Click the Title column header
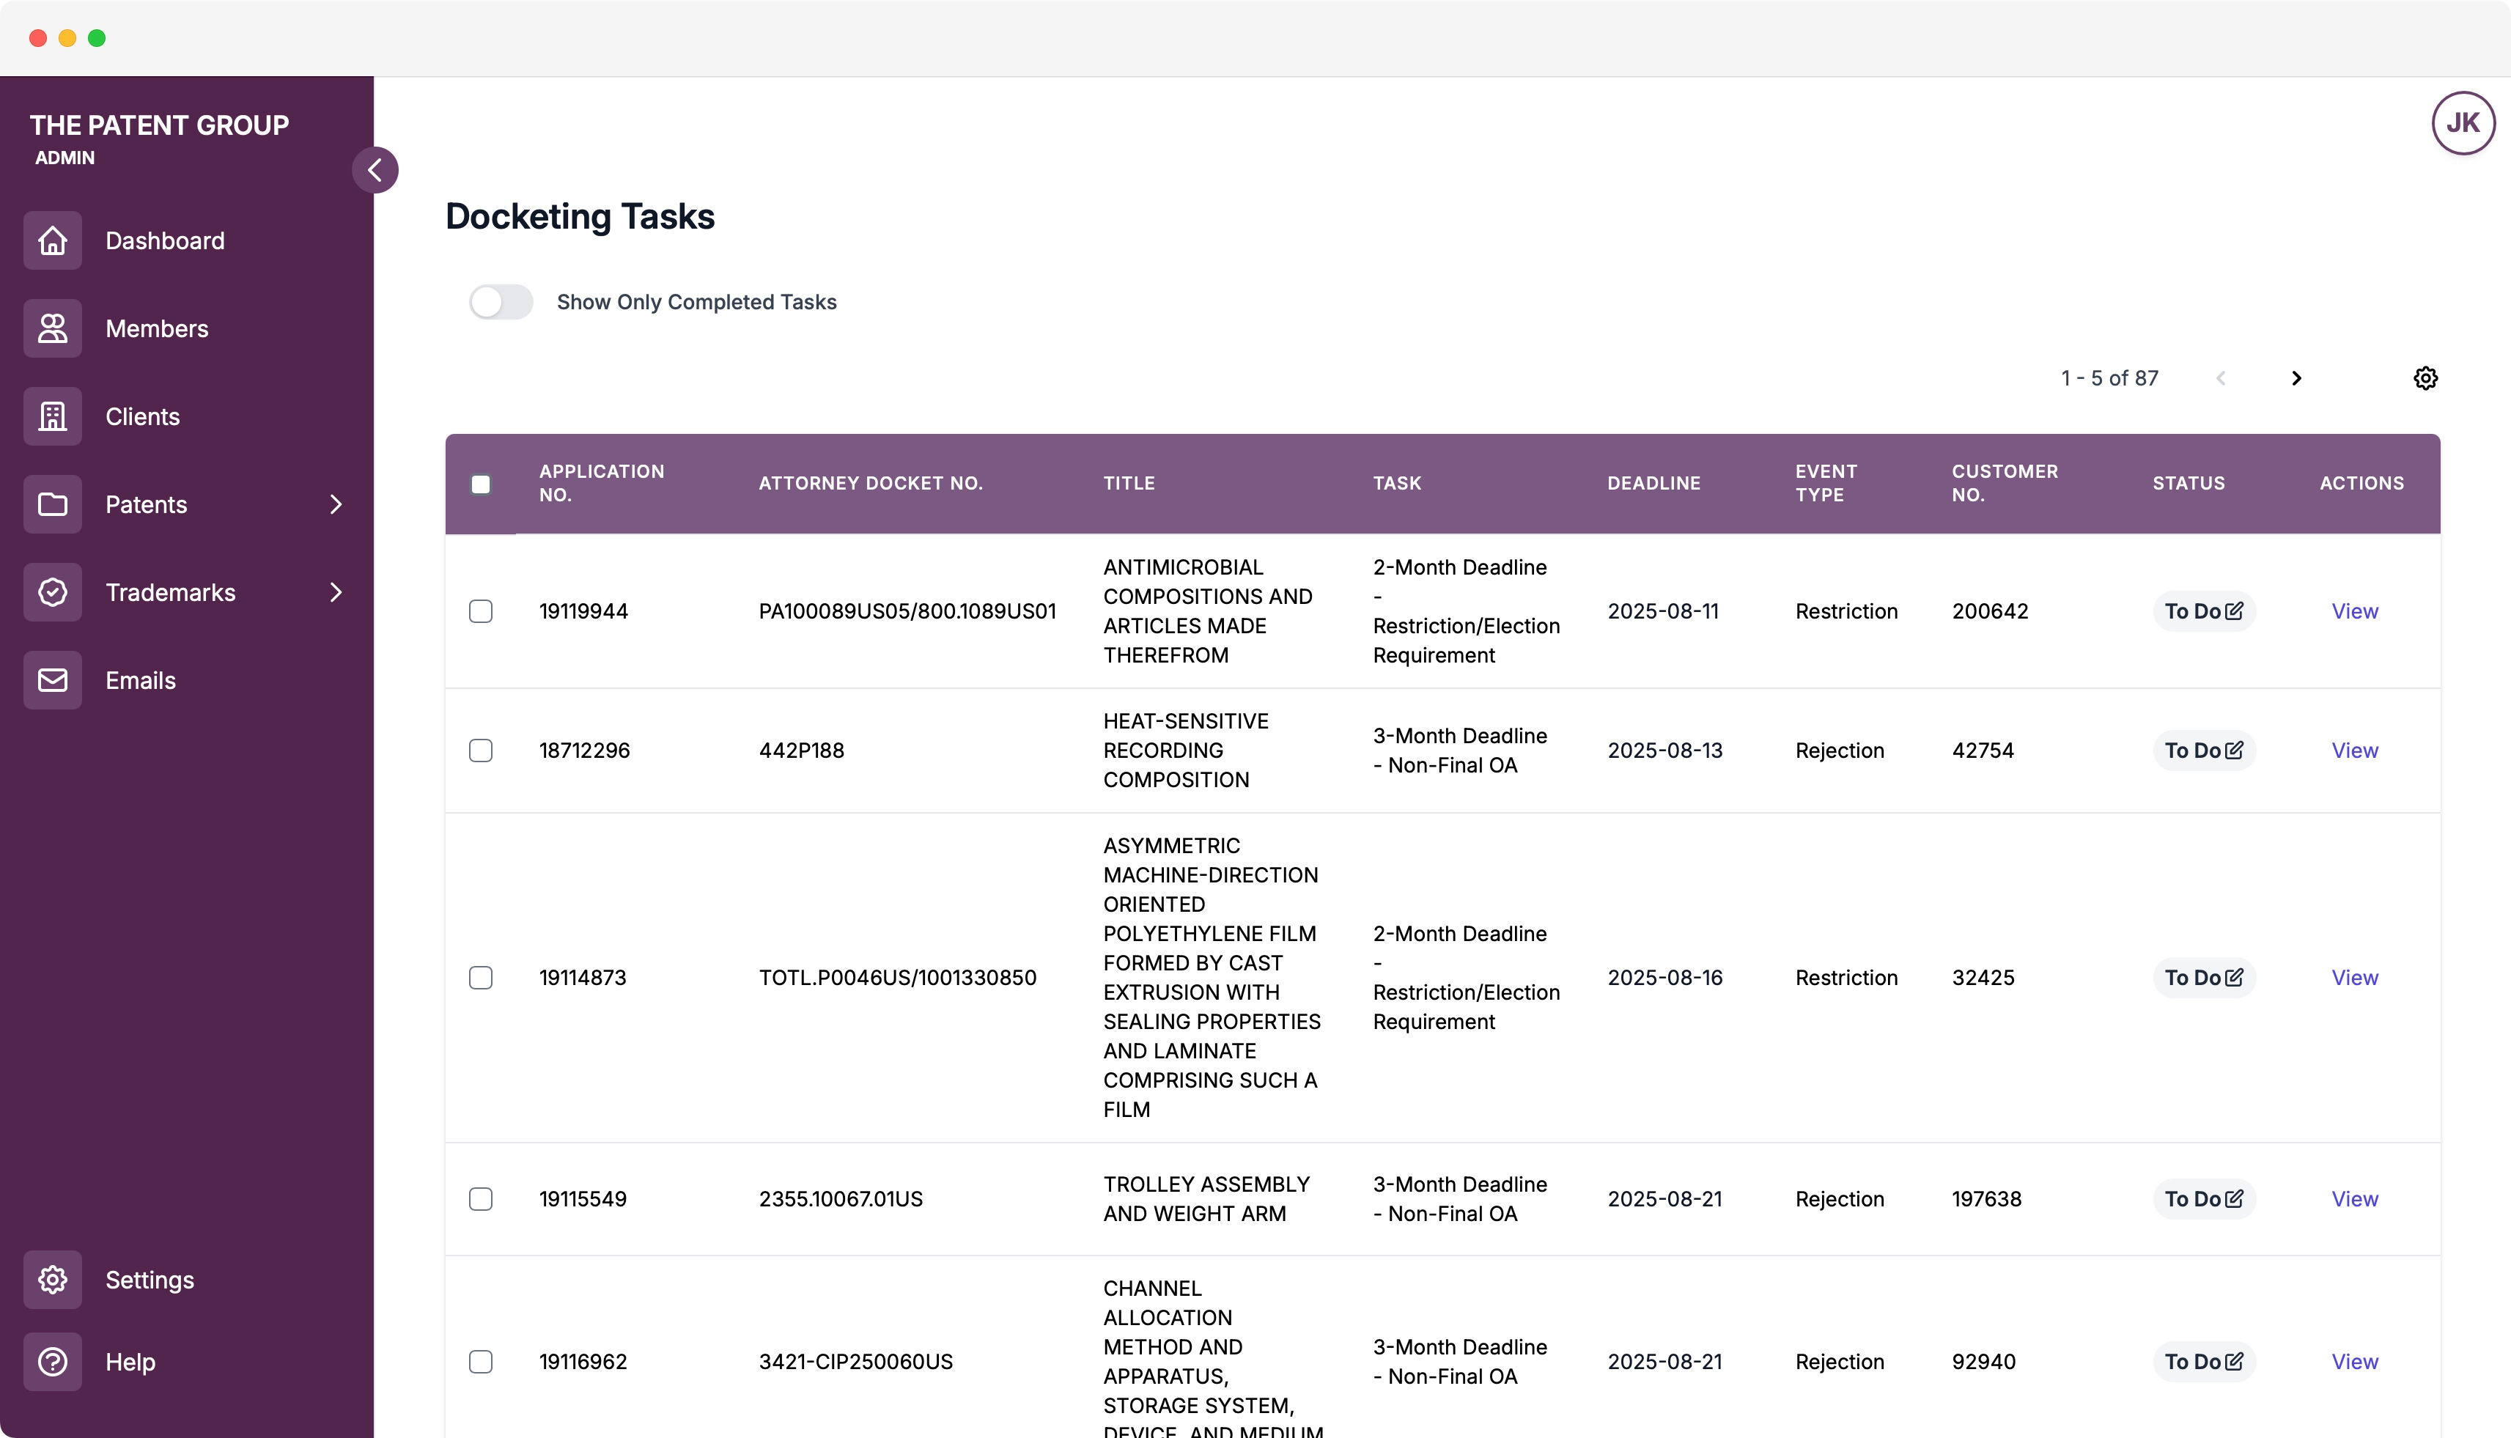Viewport: 2511px width, 1438px height. tap(1129, 483)
